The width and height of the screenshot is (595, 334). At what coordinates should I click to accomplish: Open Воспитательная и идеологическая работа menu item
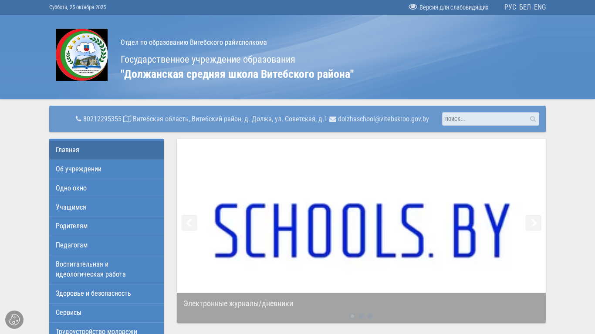coord(106,270)
